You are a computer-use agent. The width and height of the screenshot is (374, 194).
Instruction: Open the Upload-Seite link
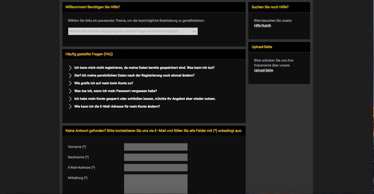(x=263, y=70)
